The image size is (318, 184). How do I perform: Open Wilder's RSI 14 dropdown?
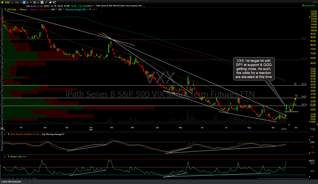pyautogui.click(x=26, y=156)
